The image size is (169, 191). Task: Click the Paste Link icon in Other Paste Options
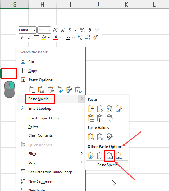[100, 156]
